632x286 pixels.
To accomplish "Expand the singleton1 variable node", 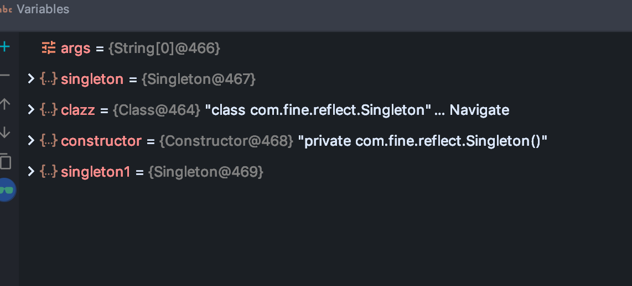I will (31, 172).
